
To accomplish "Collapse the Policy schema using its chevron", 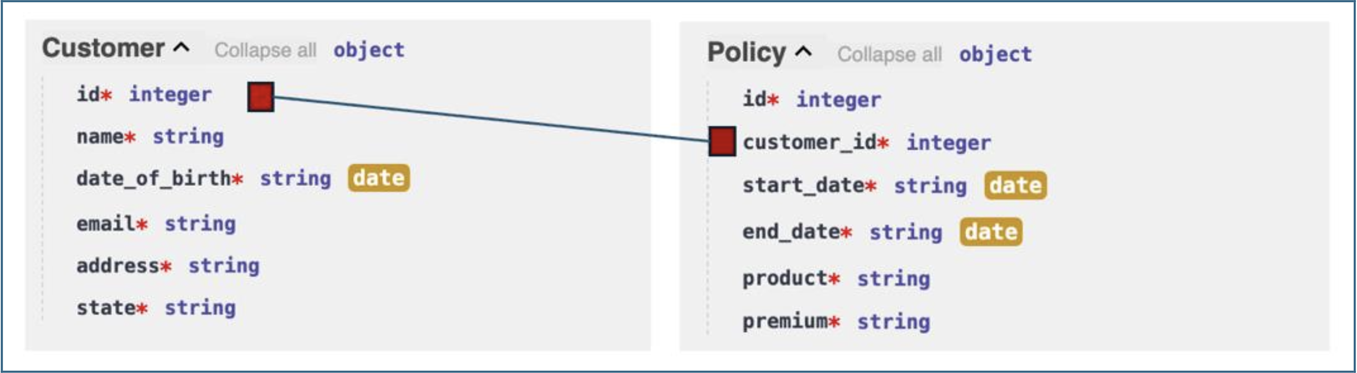I will [x=803, y=52].
